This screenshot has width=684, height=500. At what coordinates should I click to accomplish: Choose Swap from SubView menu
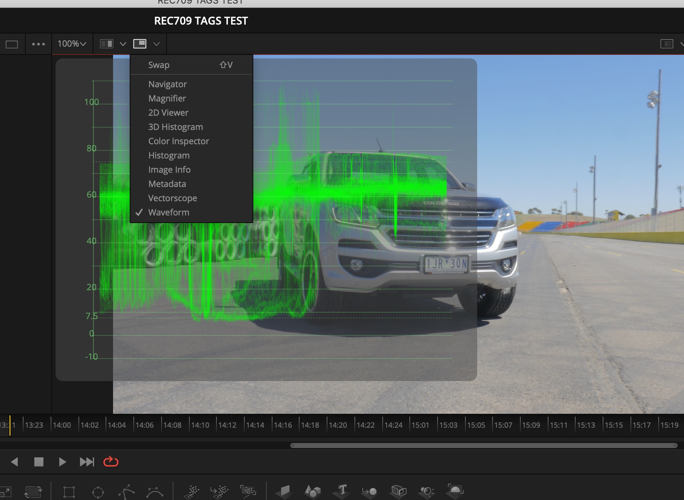(192, 65)
